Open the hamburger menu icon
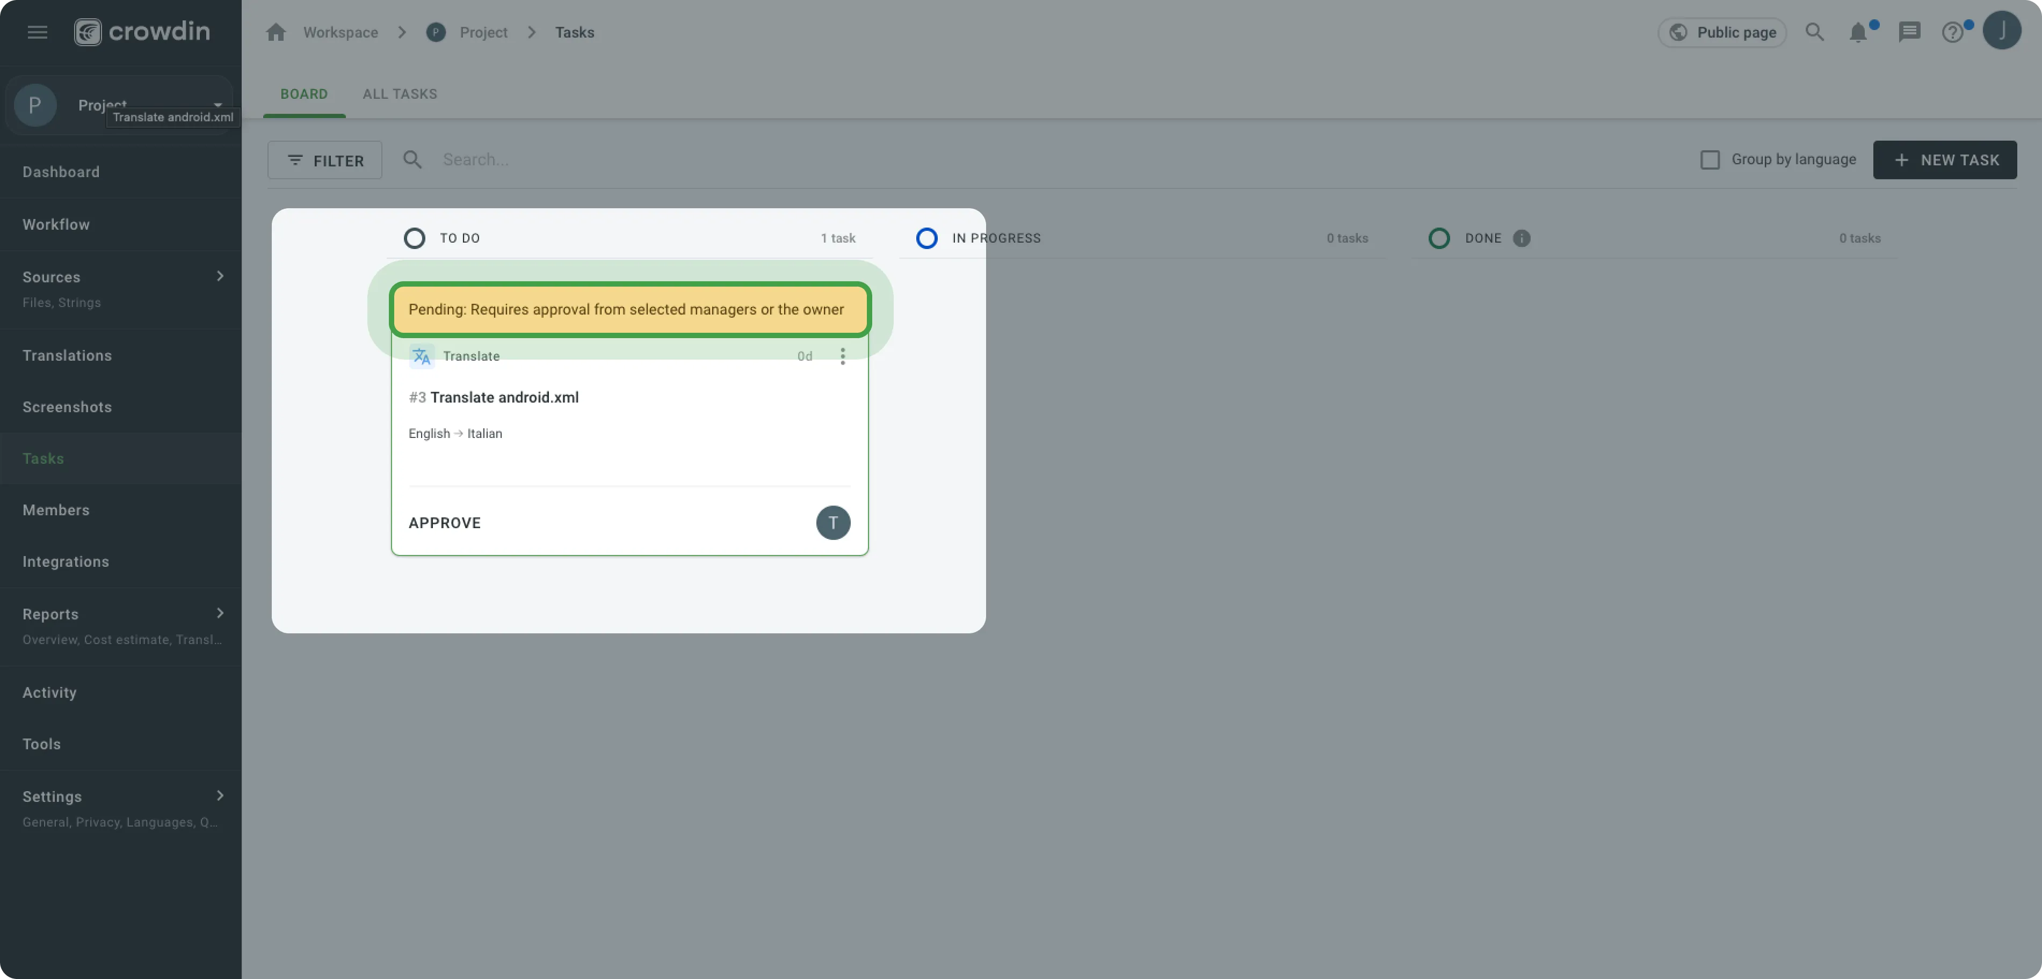The image size is (2042, 979). [37, 33]
